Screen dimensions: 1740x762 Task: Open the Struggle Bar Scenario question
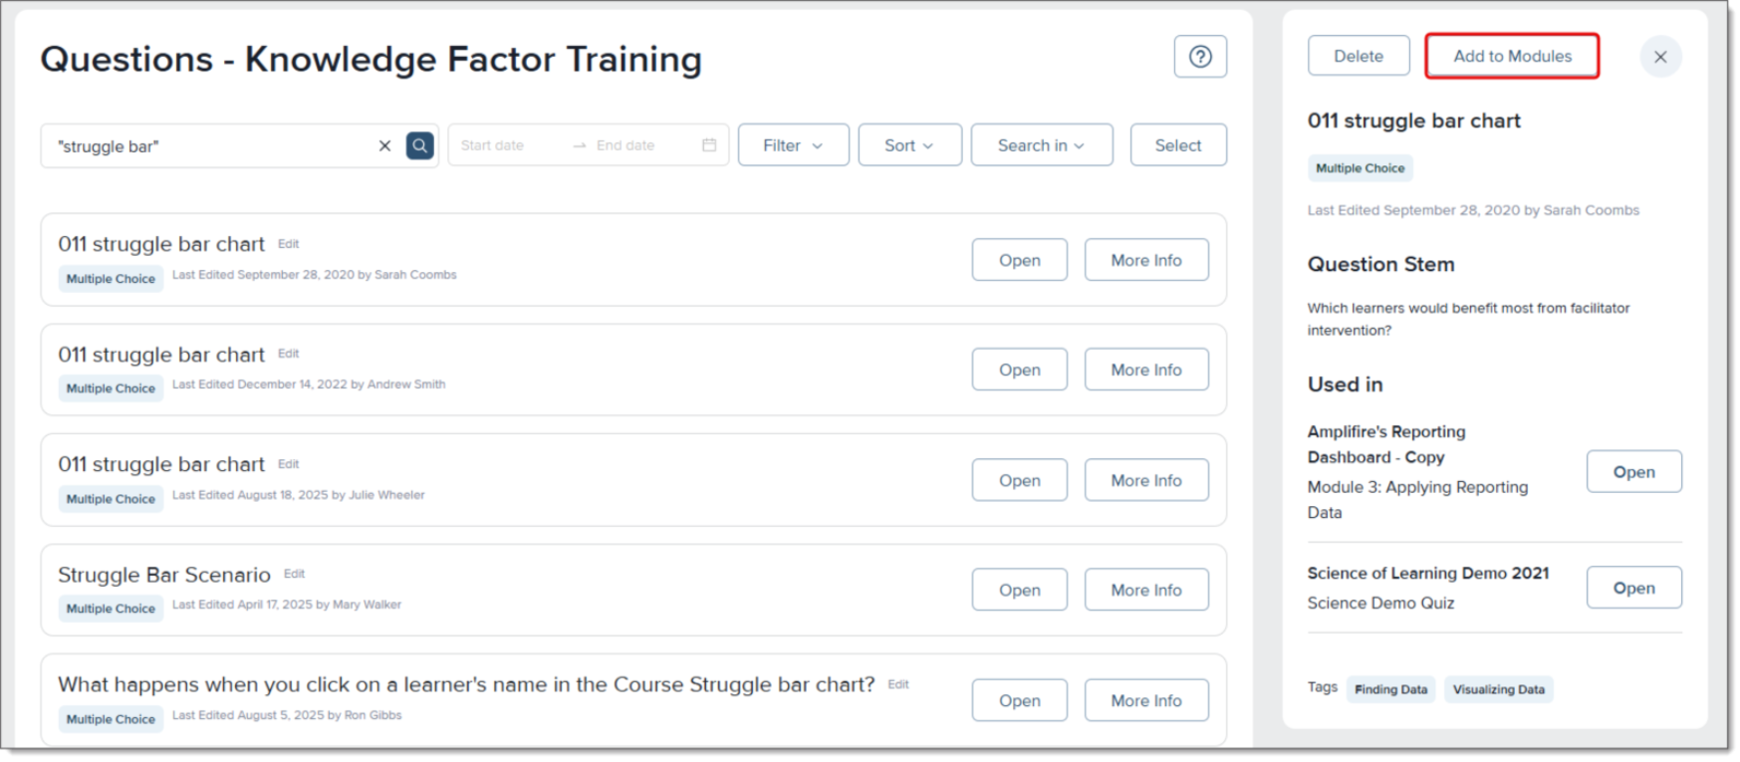tap(1019, 590)
